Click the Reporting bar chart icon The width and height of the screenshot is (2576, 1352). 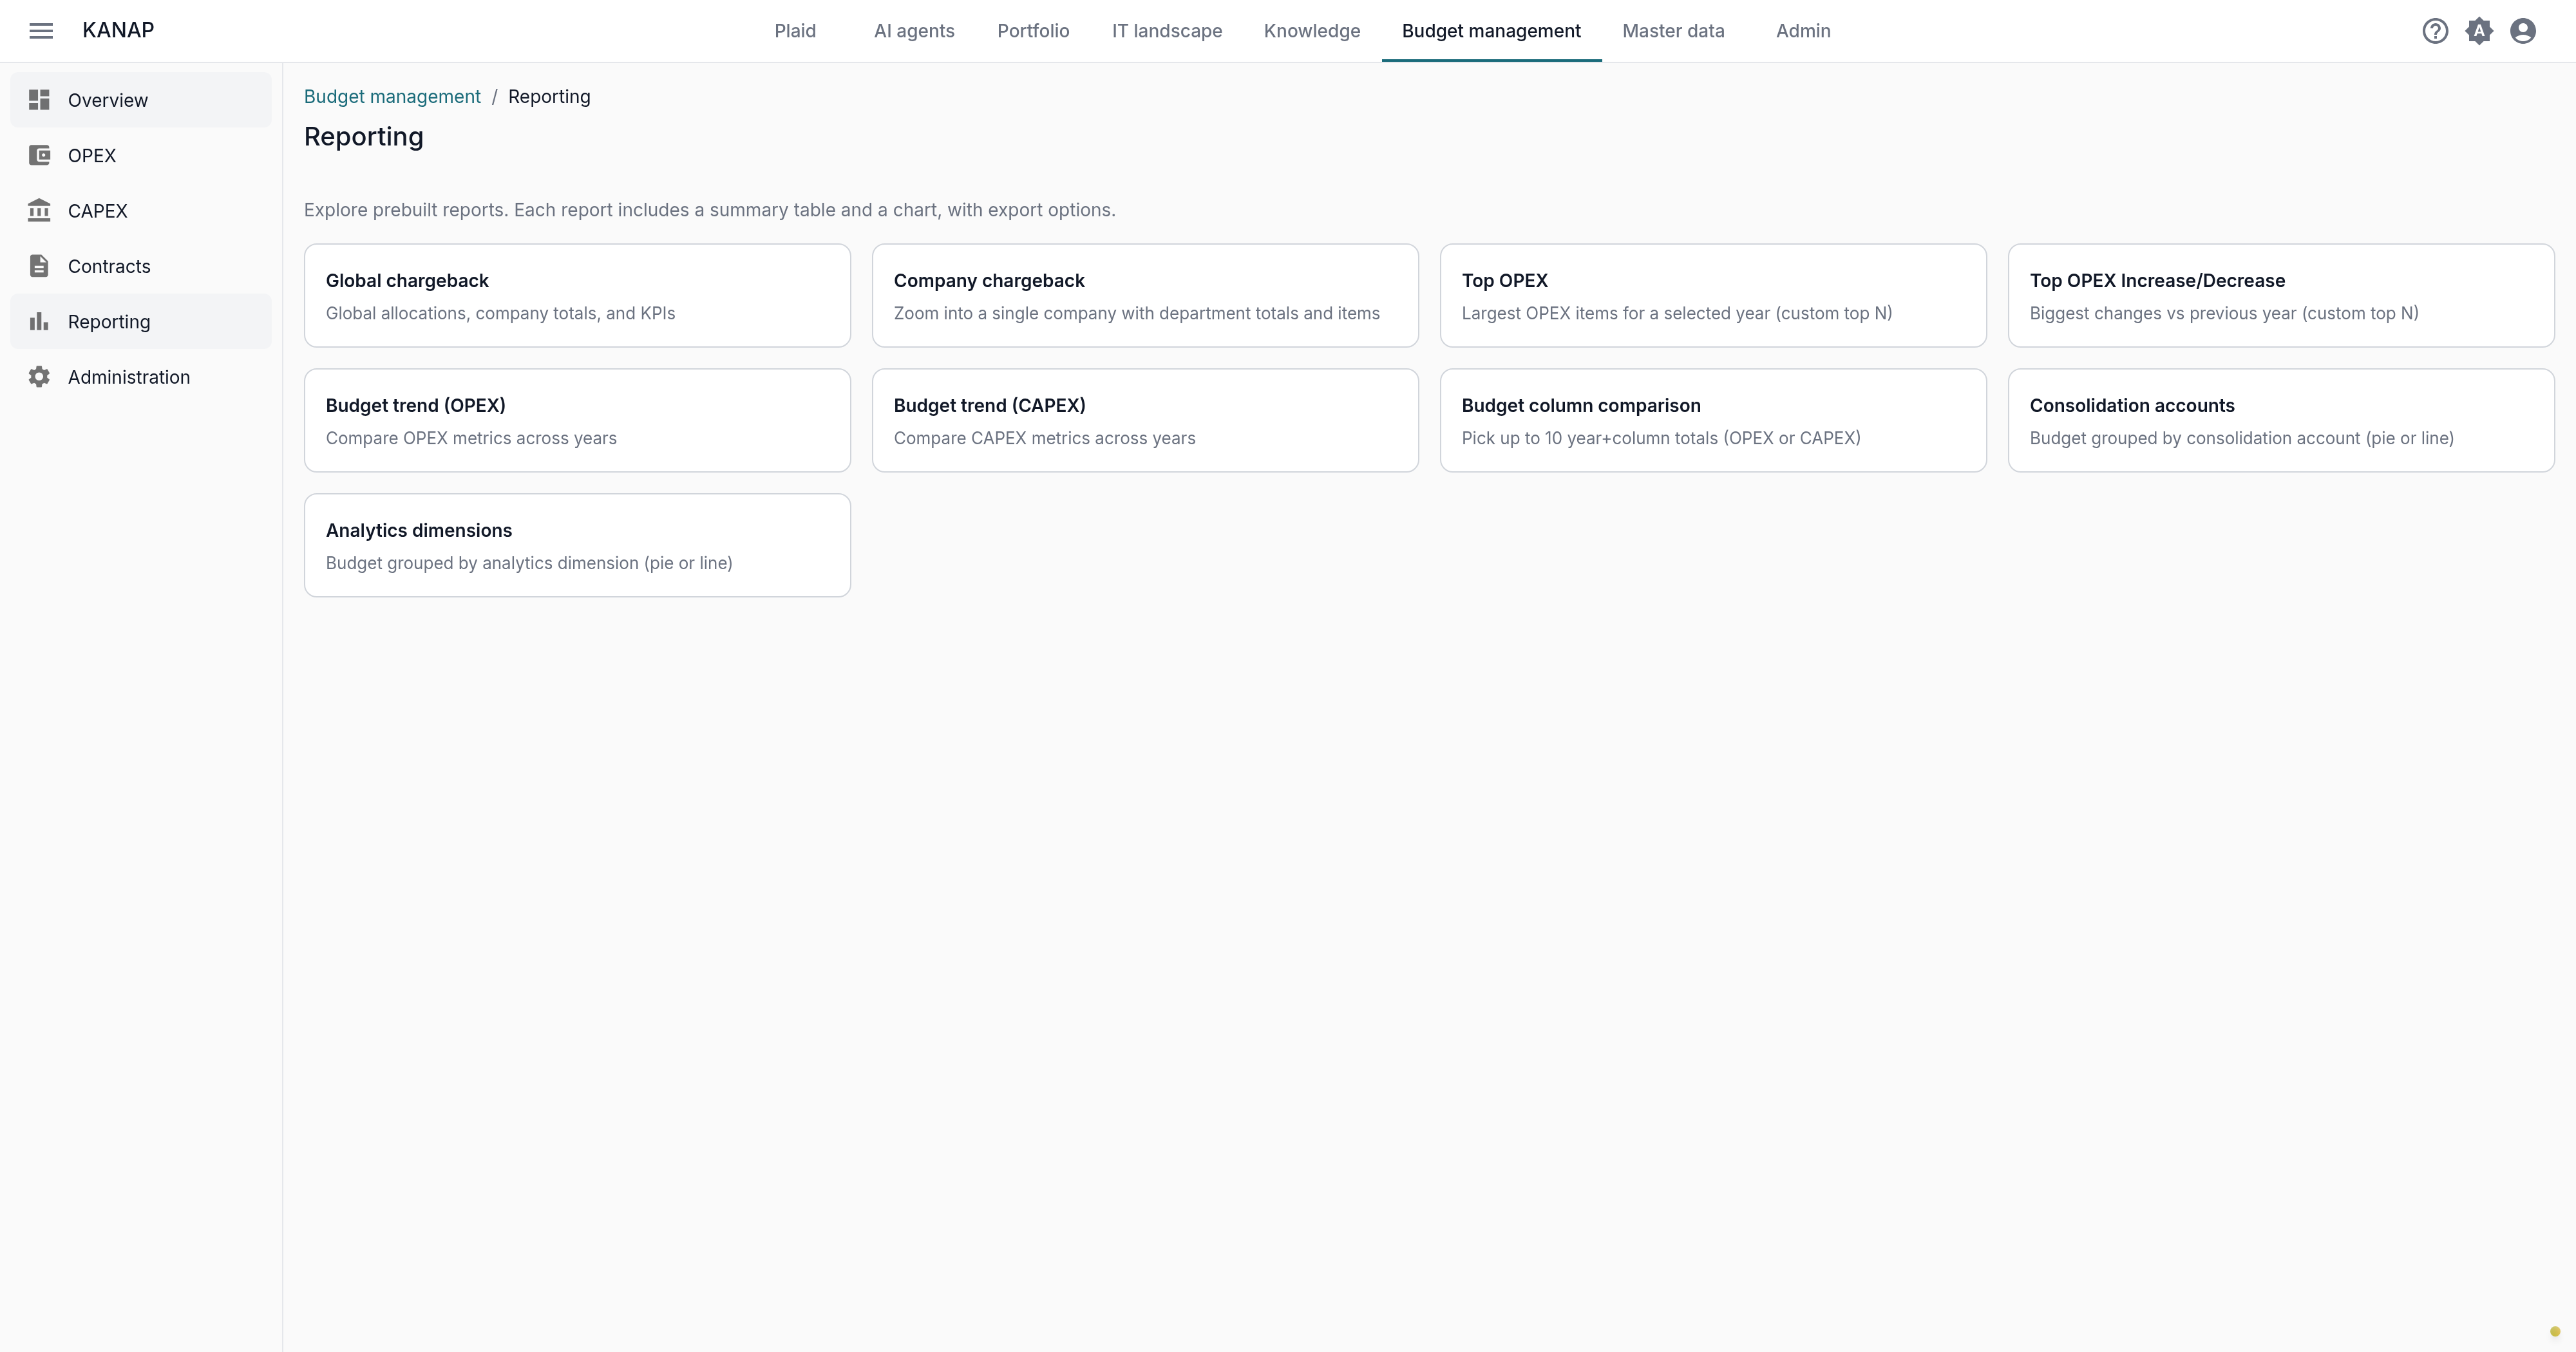coord(39,321)
